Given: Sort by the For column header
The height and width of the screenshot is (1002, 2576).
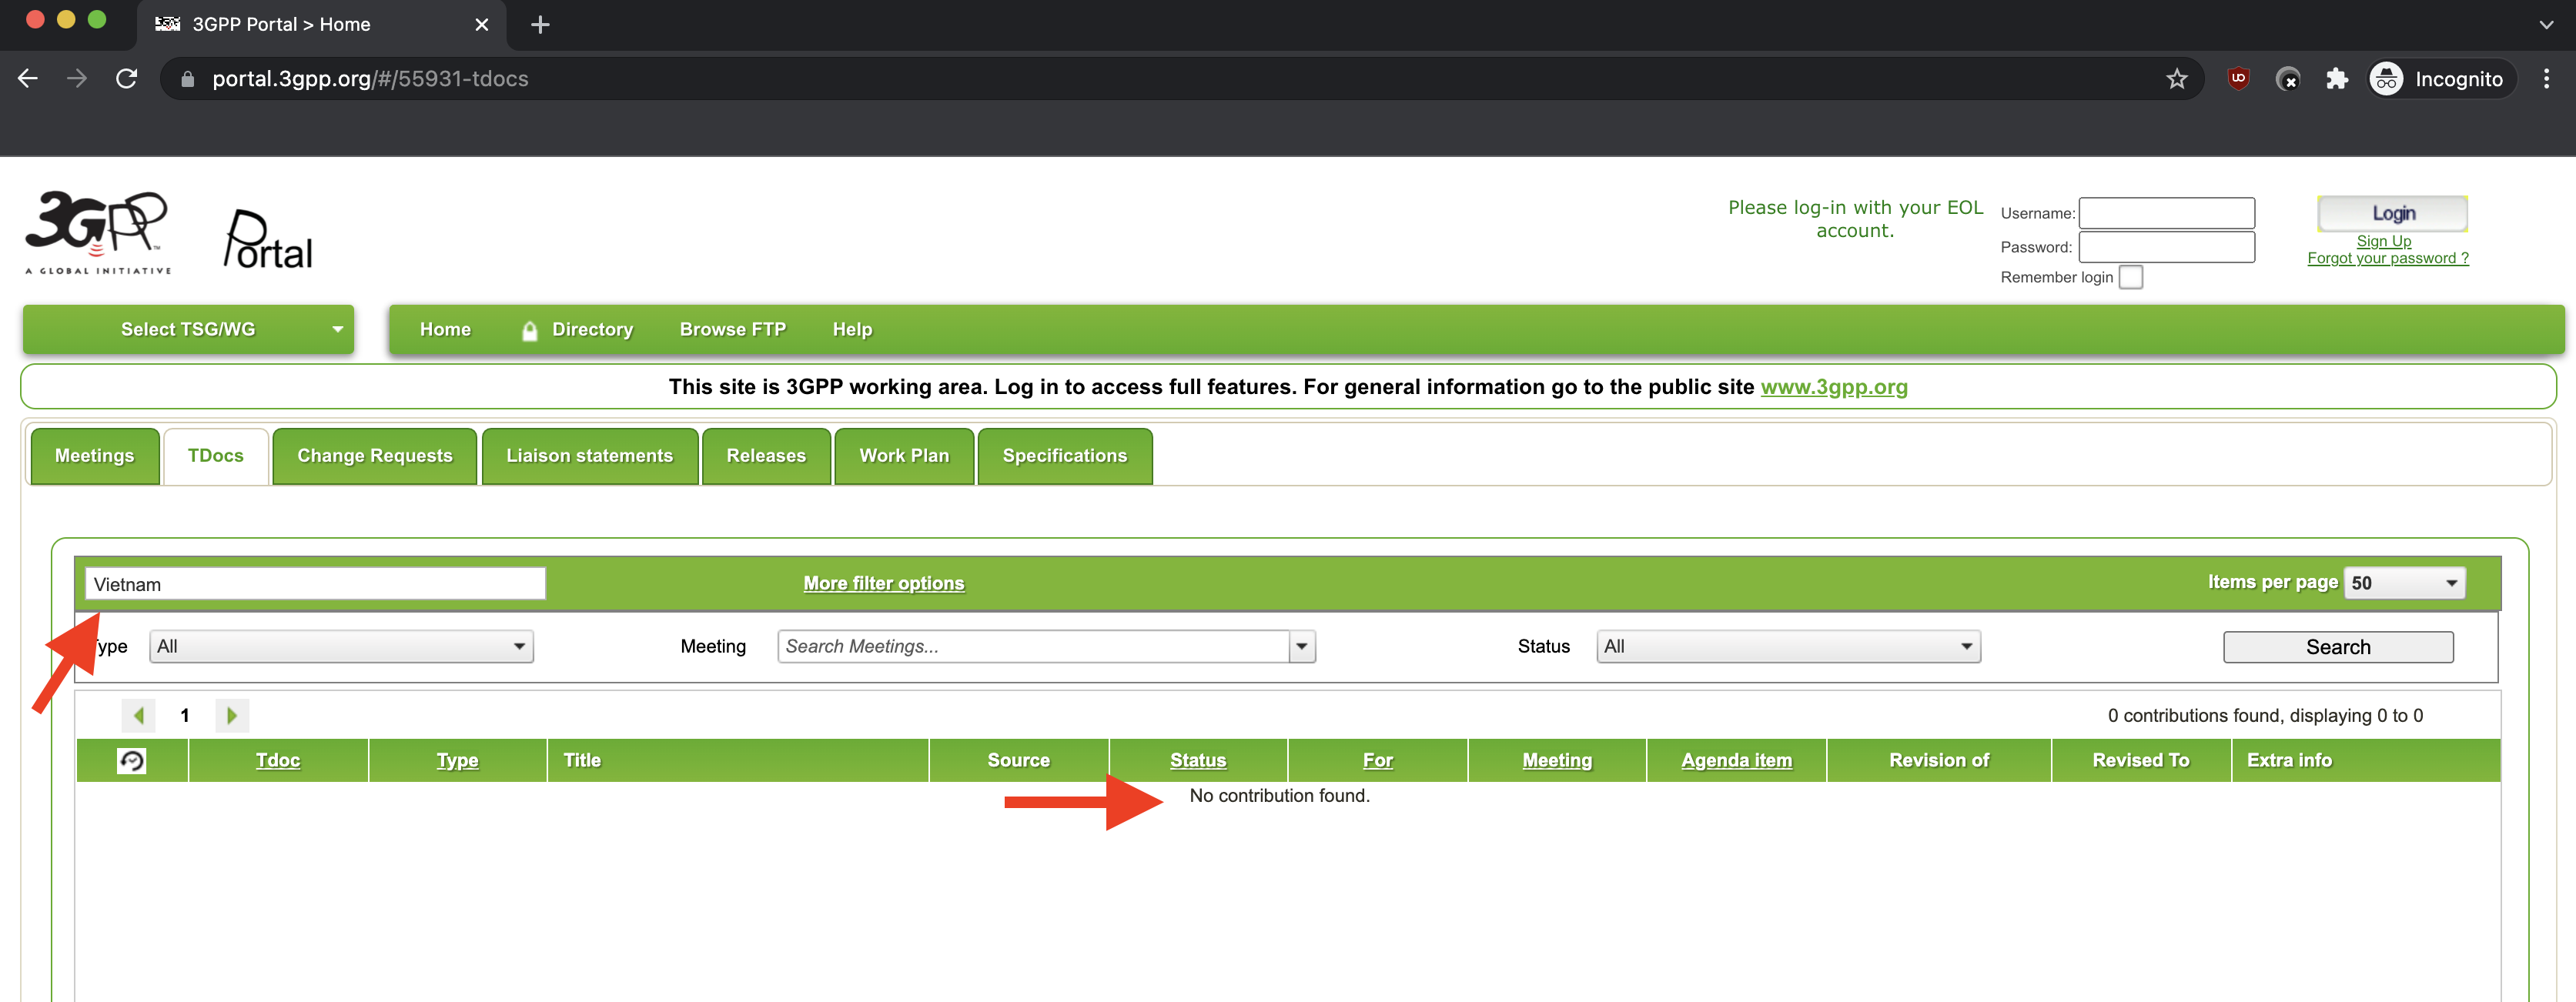Looking at the screenshot, I should pos(1377,761).
